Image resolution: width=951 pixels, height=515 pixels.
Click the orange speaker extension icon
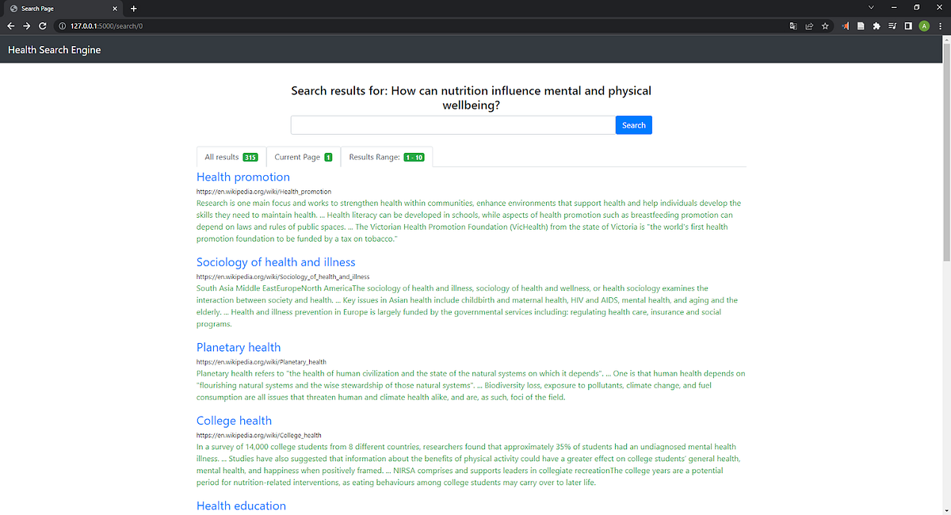[x=846, y=25]
